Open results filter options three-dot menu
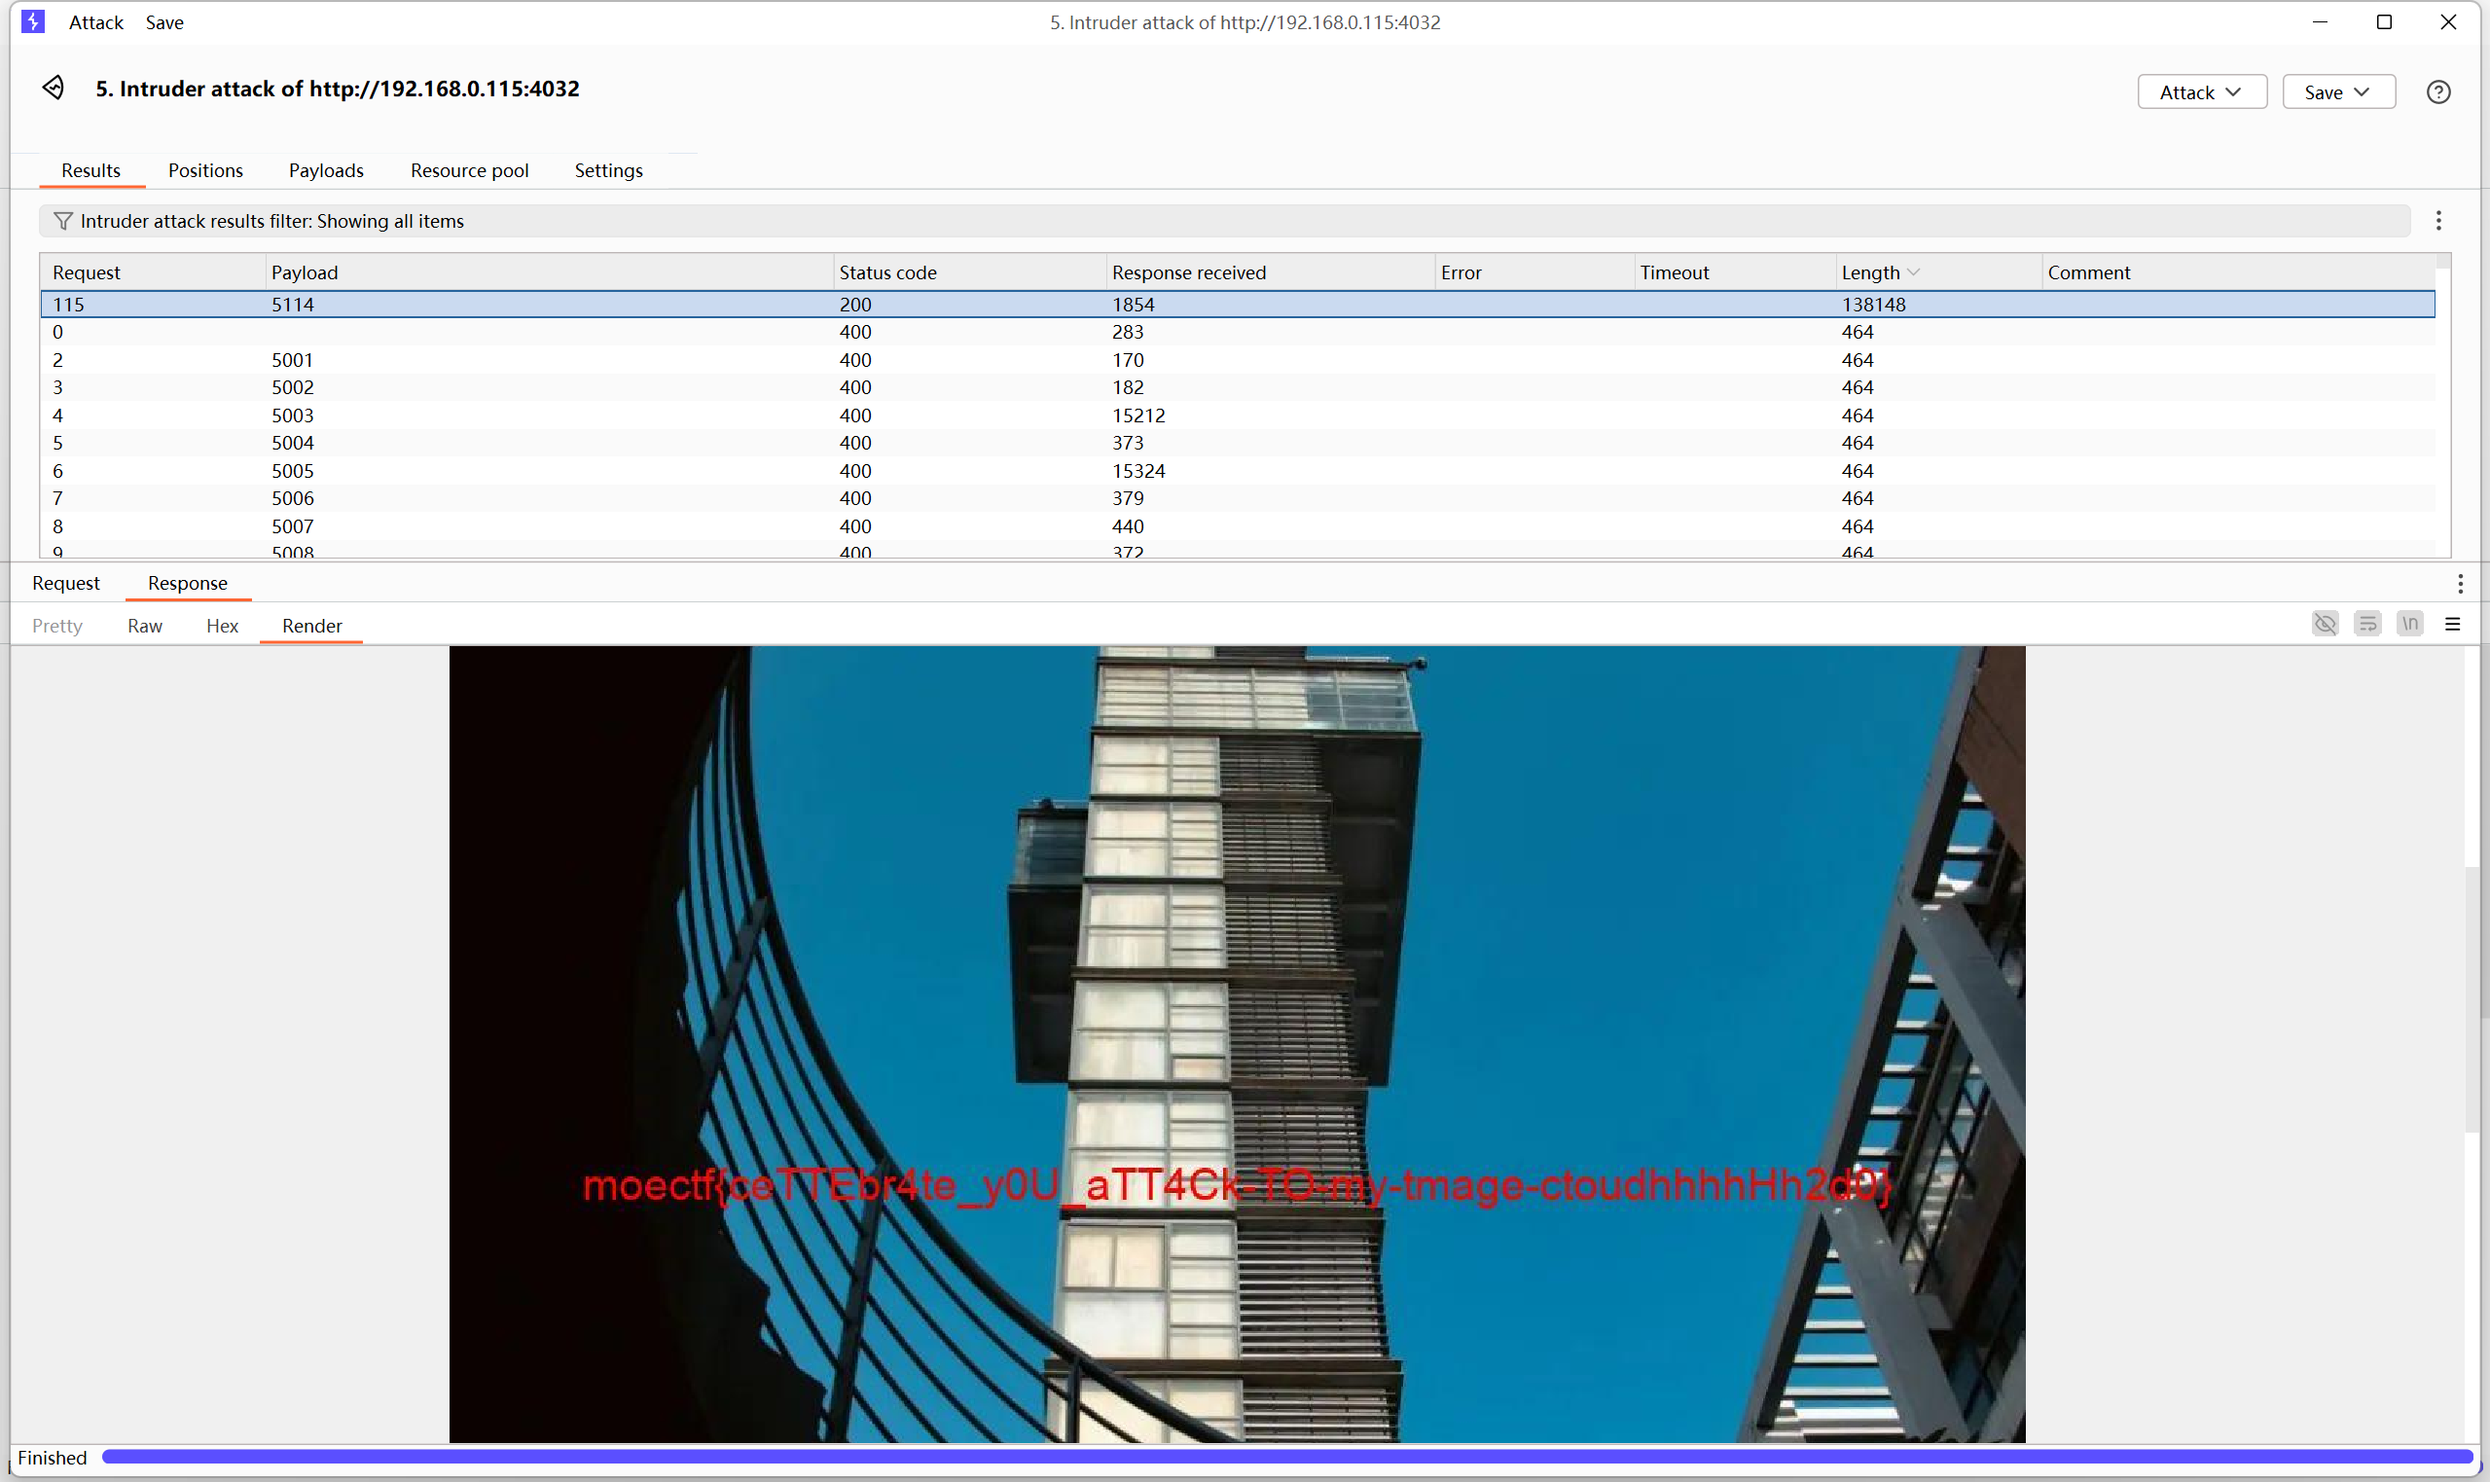The image size is (2490, 1482). pos(2438,221)
